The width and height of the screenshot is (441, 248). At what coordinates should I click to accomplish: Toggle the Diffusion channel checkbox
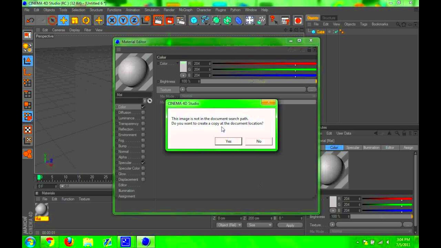click(143, 112)
